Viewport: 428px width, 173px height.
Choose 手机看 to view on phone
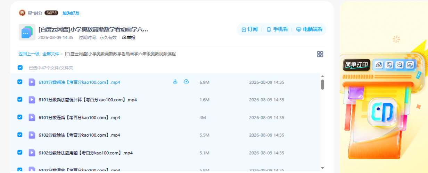tap(277, 29)
